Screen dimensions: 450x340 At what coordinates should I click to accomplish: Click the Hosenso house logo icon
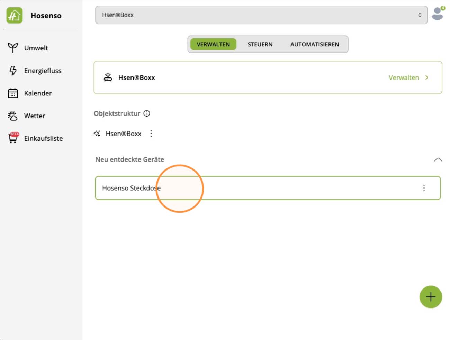point(15,16)
